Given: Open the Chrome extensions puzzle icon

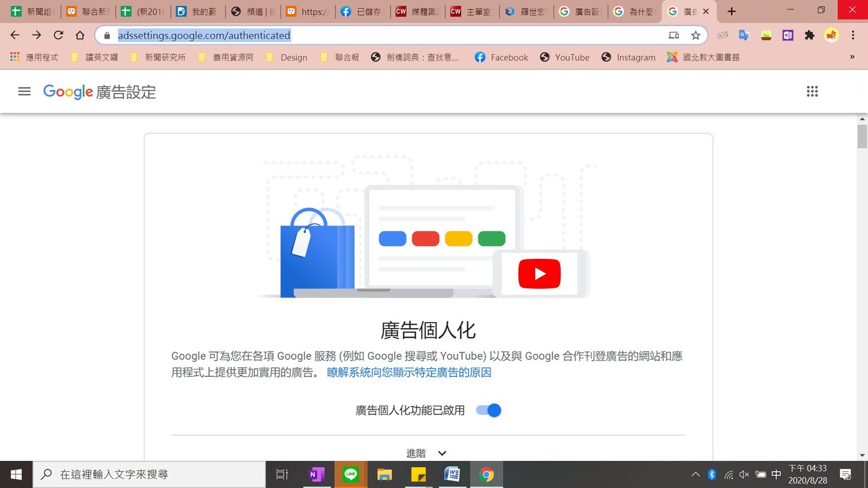Looking at the screenshot, I should (809, 35).
